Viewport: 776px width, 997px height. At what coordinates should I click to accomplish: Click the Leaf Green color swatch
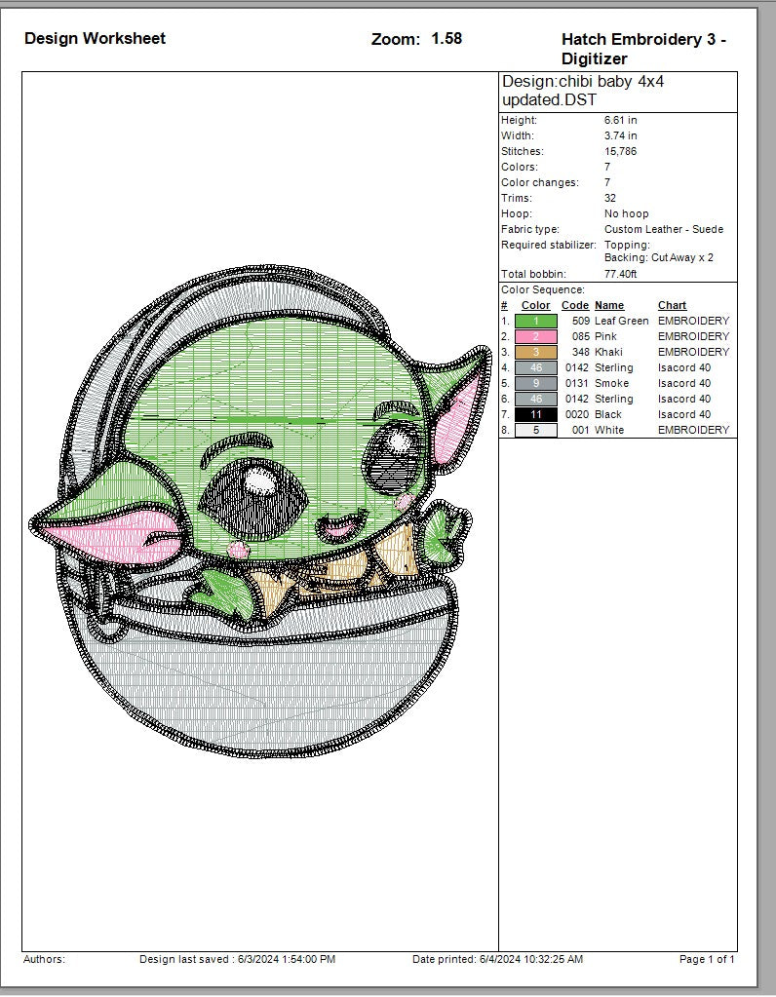535,321
